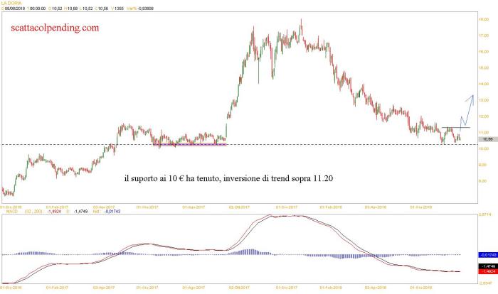Click 02-Ott-2017 on the price chart date axis
The width and height of the screenshot is (498, 294).
(x=240, y=207)
